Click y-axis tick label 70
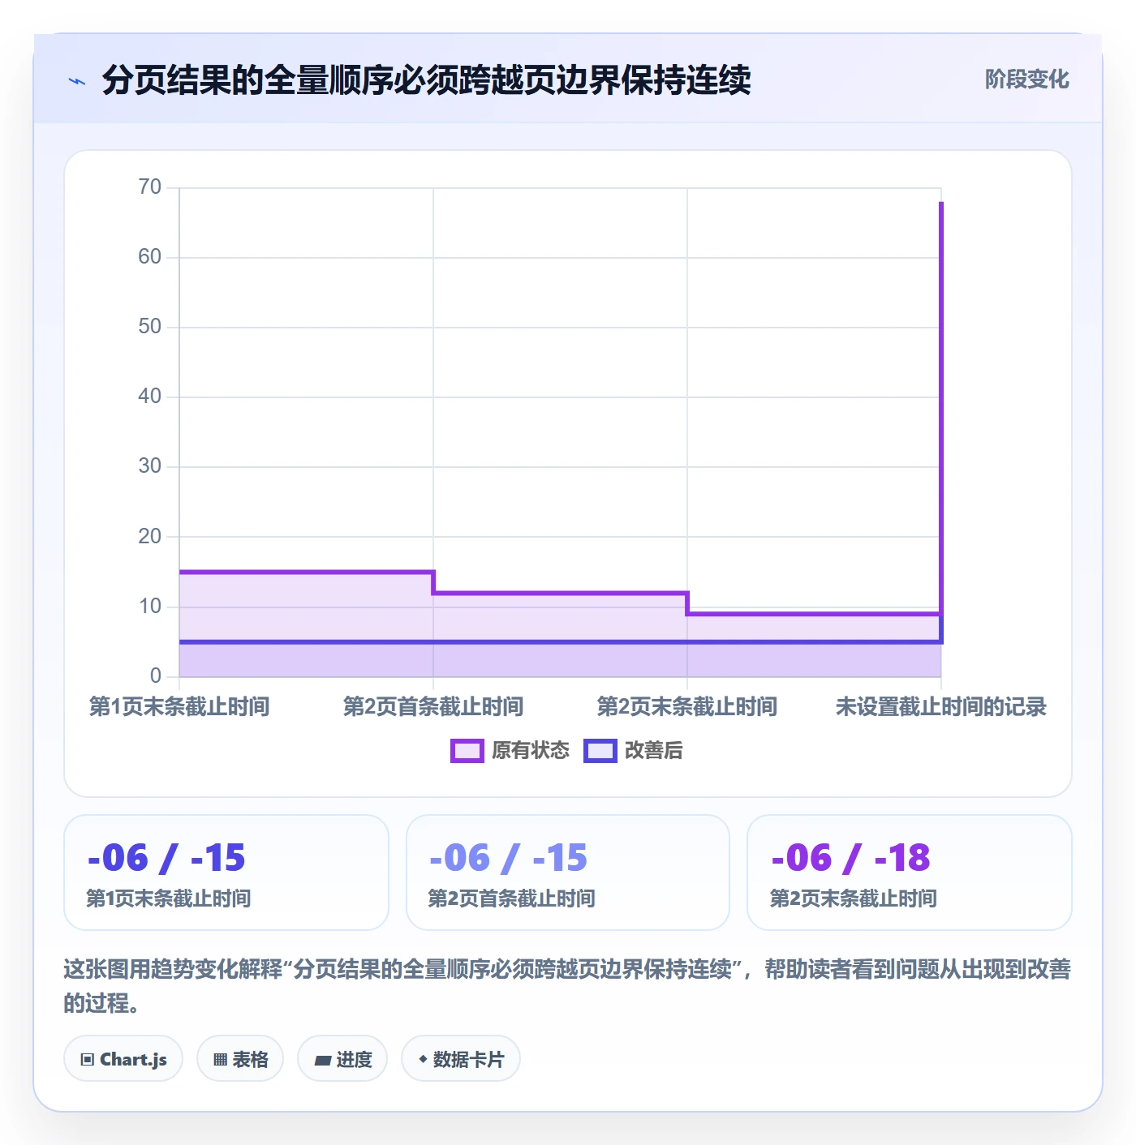 point(150,187)
